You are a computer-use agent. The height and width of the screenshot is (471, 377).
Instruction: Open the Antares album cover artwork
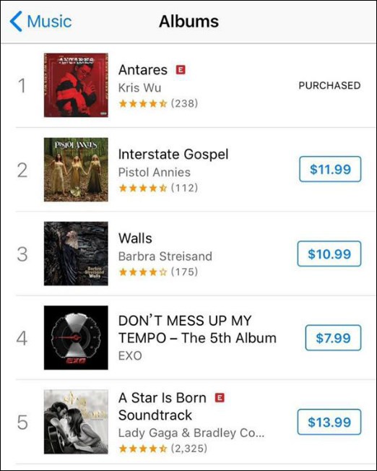76,85
